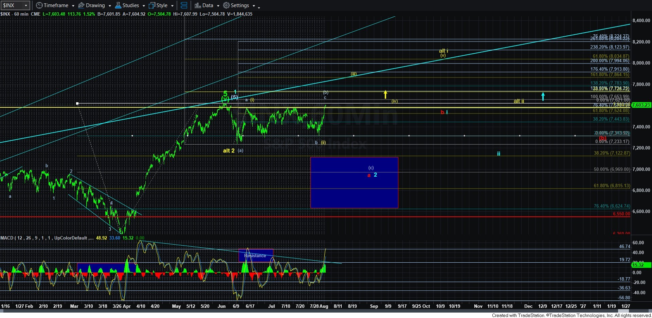The width and height of the screenshot is (652, 318).
Task: Click the "-56.80" MACD axis level
Action: (624, 298)
